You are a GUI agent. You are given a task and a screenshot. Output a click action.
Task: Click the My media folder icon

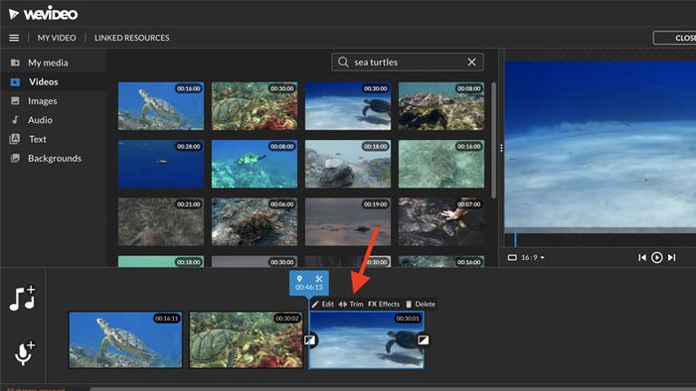coord(15,63)
